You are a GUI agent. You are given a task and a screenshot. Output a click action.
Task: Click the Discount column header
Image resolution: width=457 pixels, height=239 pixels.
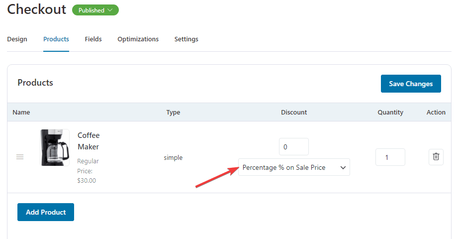click(294, 113)
